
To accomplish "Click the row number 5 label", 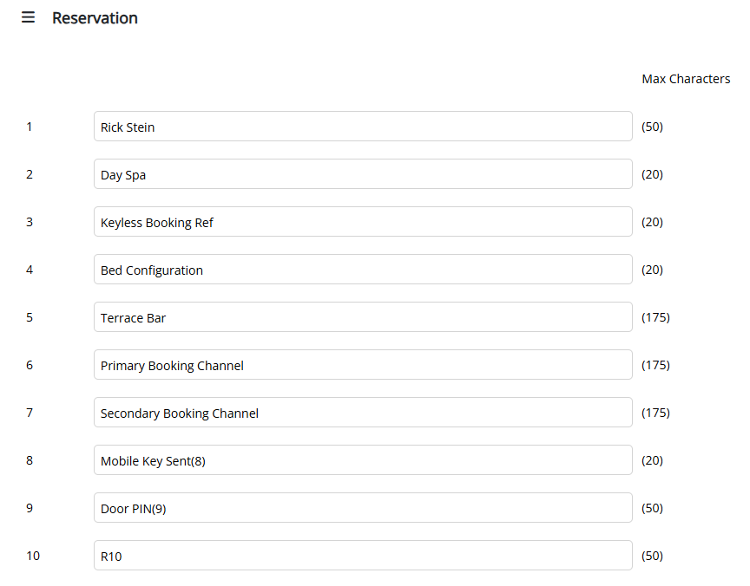I will point(30,317).
